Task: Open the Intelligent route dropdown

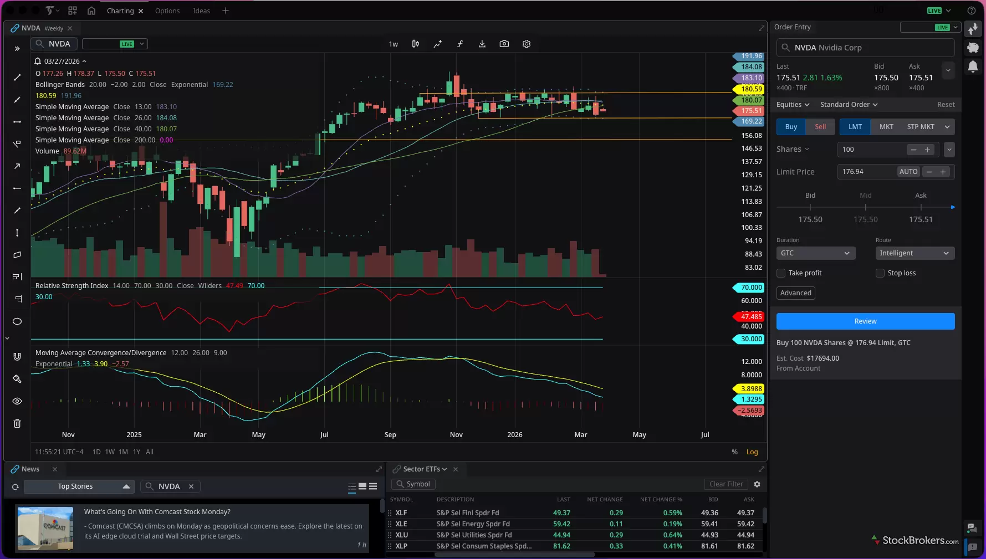Action: [915, 253]
